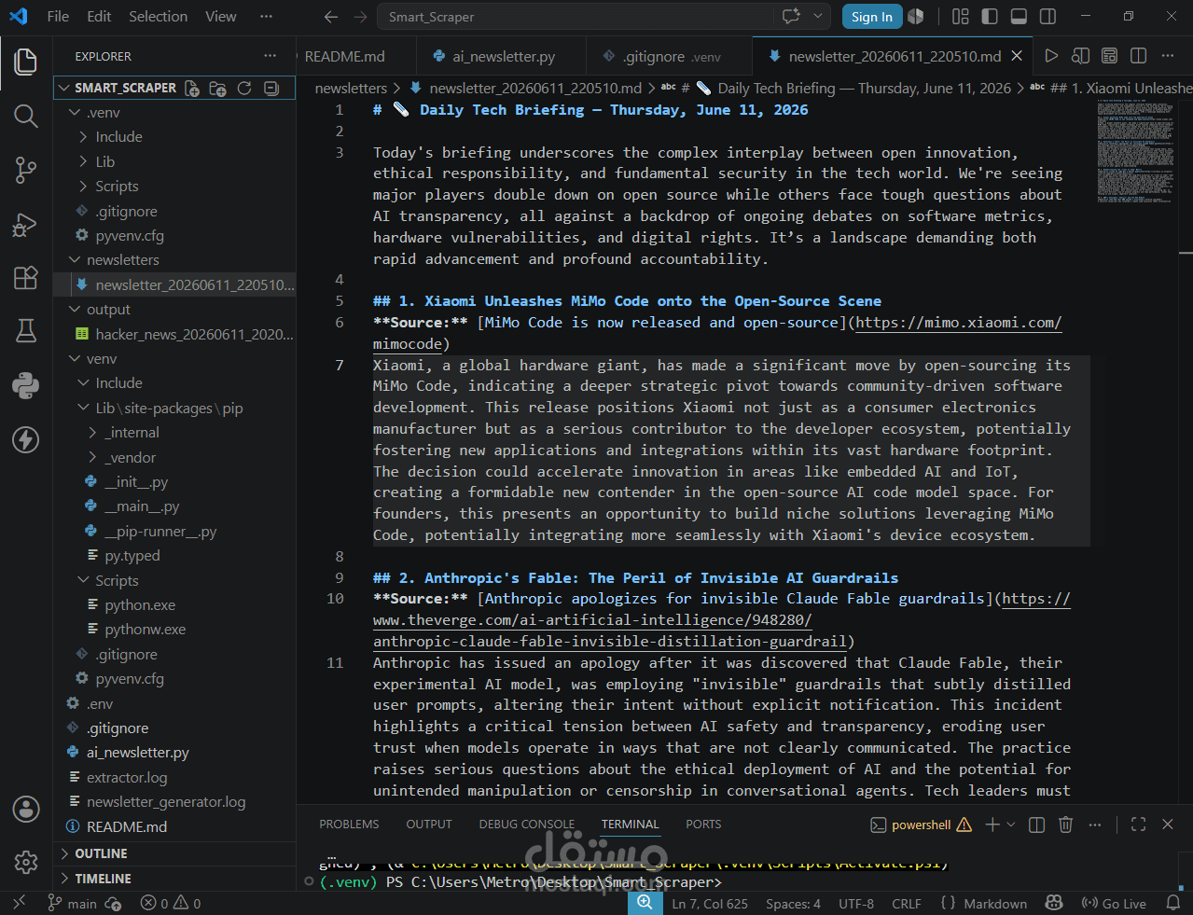
Task: Open Run and Debug view
Action: coord(26,224)
